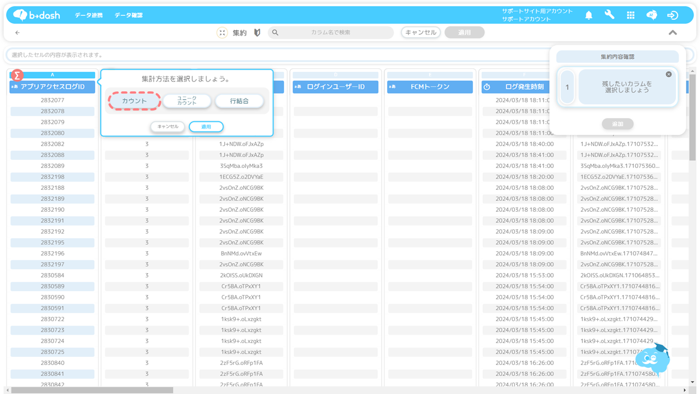Click the magnifier search icon
Screen dimensions: 700x394
[x=276, y=33]
